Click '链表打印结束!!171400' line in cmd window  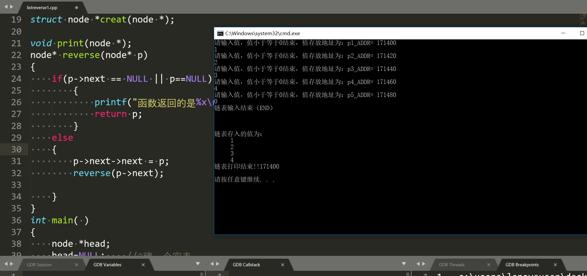pos(247,167)
